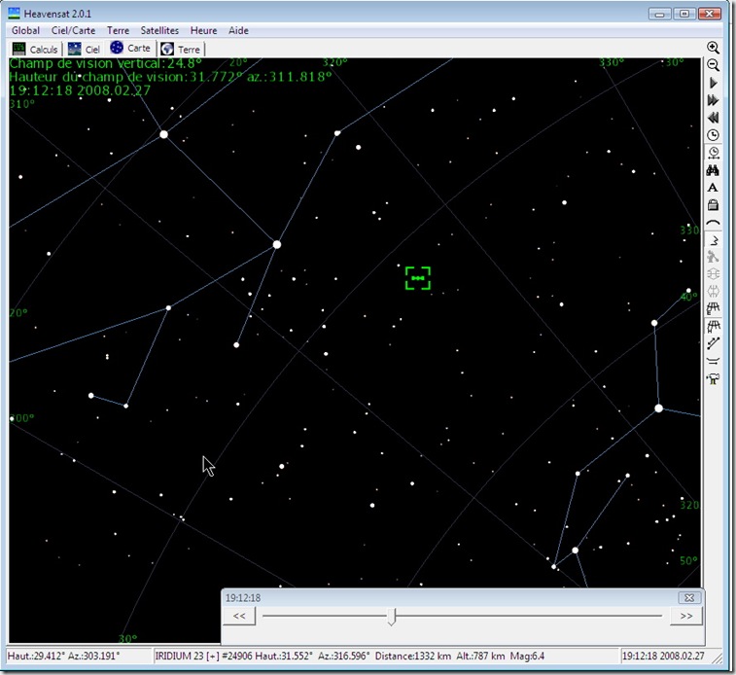Open the Global menu
736x675 pixels.
click(25, 30)
